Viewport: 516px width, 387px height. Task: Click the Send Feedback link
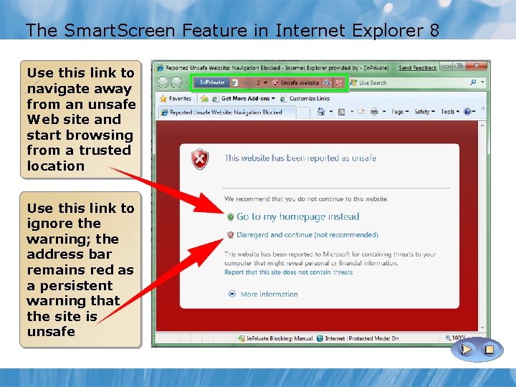417,68
